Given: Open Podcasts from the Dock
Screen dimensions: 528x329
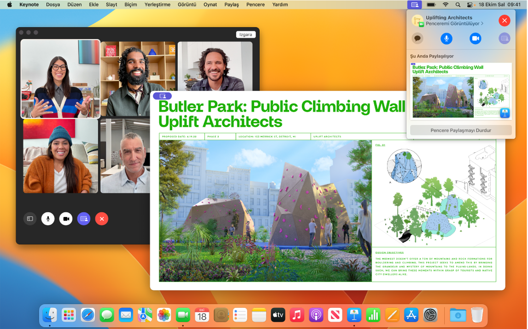Looking at the screenshot, I should click(316, 315).
